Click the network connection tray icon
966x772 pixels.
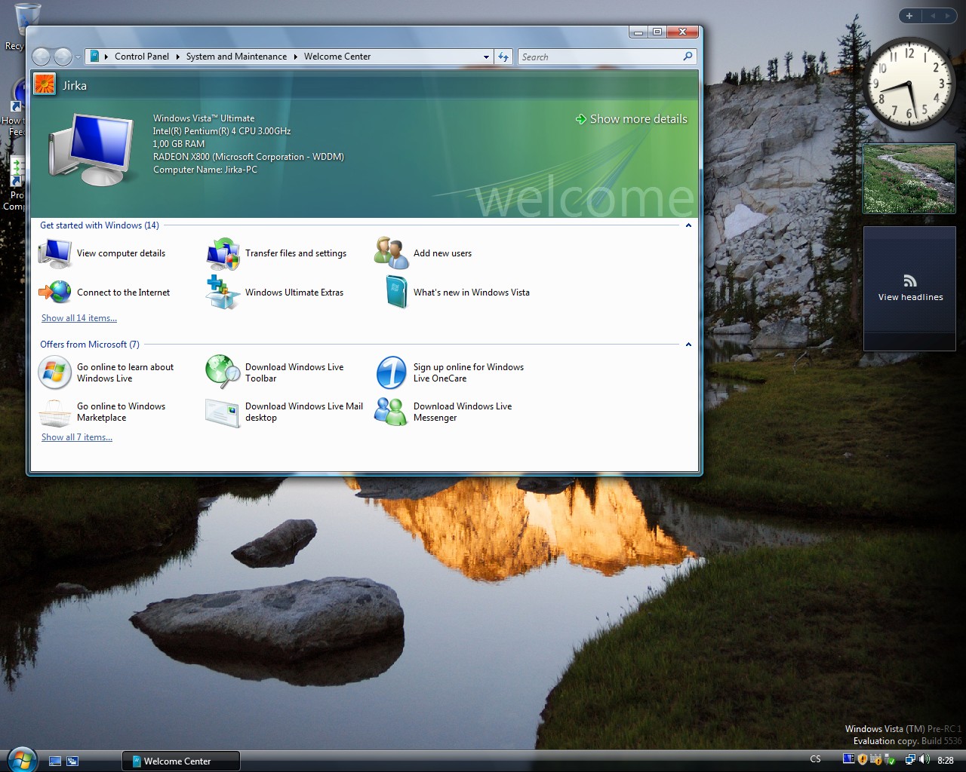[x=910, y=760]
